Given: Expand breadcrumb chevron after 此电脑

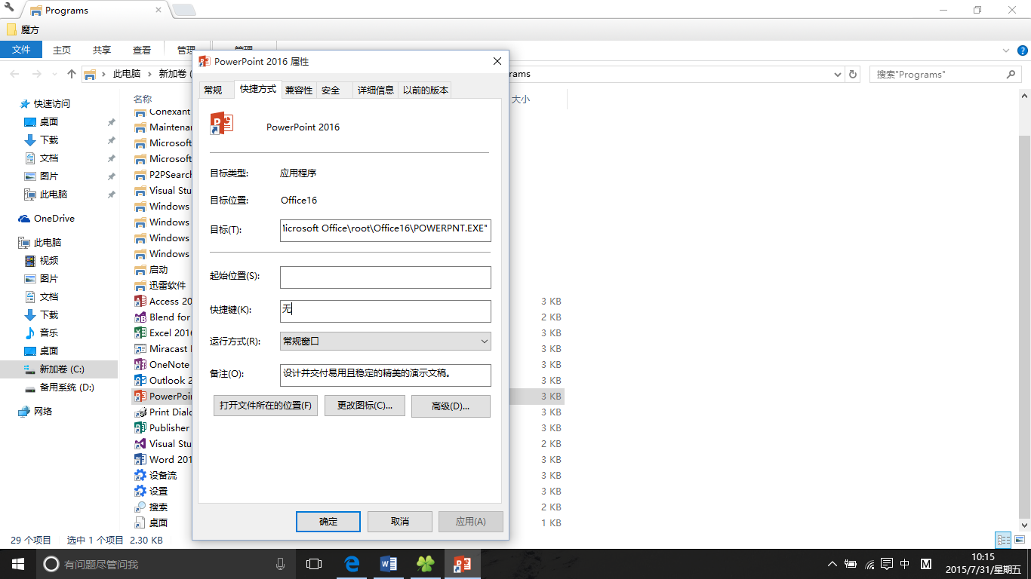Looking at the screenshot, I should (x=149, y=74).
